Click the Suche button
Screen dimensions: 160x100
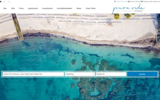(x=142, y=74)
